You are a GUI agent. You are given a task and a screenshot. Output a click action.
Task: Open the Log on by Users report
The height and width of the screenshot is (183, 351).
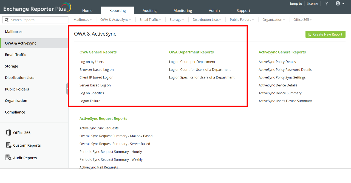92,62
